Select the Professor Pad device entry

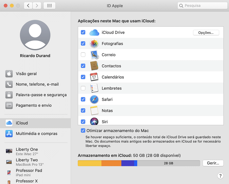(35, 173)
